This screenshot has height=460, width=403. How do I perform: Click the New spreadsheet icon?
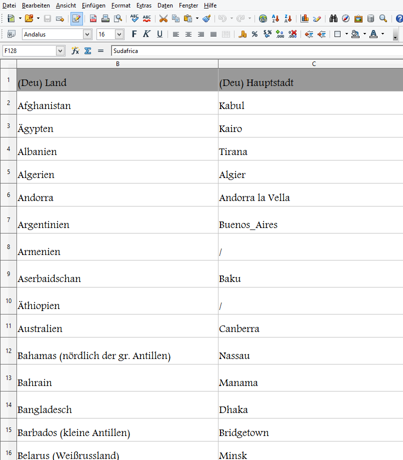tap(11, 18)
